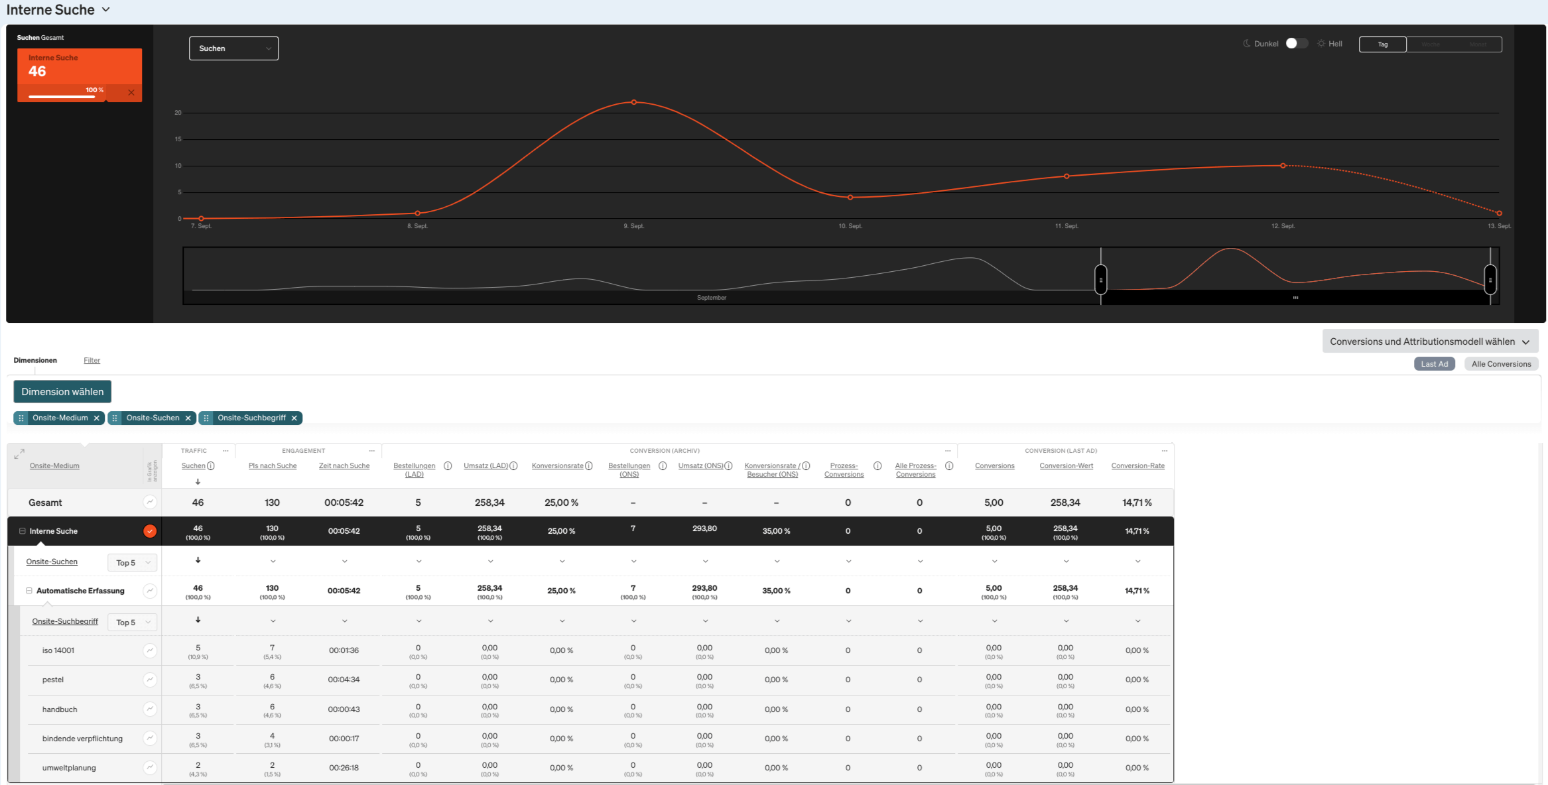Click drag handle icon on Onsite-Suchbegriff chip
Viewport: 1548px width, 785px height.
tap(206, 418)
